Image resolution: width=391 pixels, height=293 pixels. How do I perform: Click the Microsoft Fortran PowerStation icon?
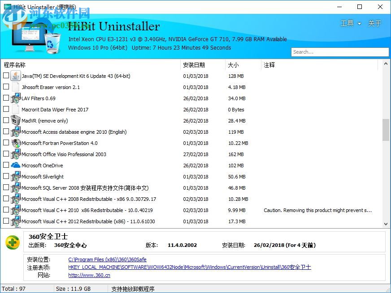(x=15, y=143)
